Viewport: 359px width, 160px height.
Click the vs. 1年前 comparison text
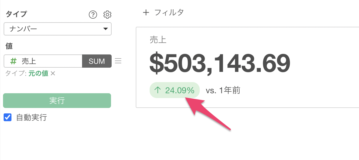[x=223, y=90]
